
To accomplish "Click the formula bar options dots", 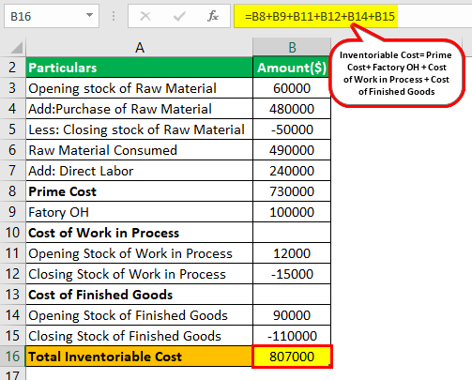I will point(114,16).
